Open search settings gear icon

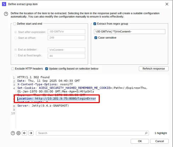(x=18, y=133)
